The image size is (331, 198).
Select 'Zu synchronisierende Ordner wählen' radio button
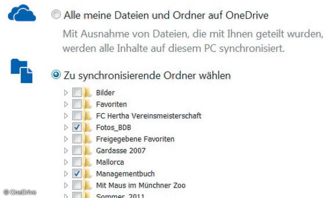coord(56,75)
